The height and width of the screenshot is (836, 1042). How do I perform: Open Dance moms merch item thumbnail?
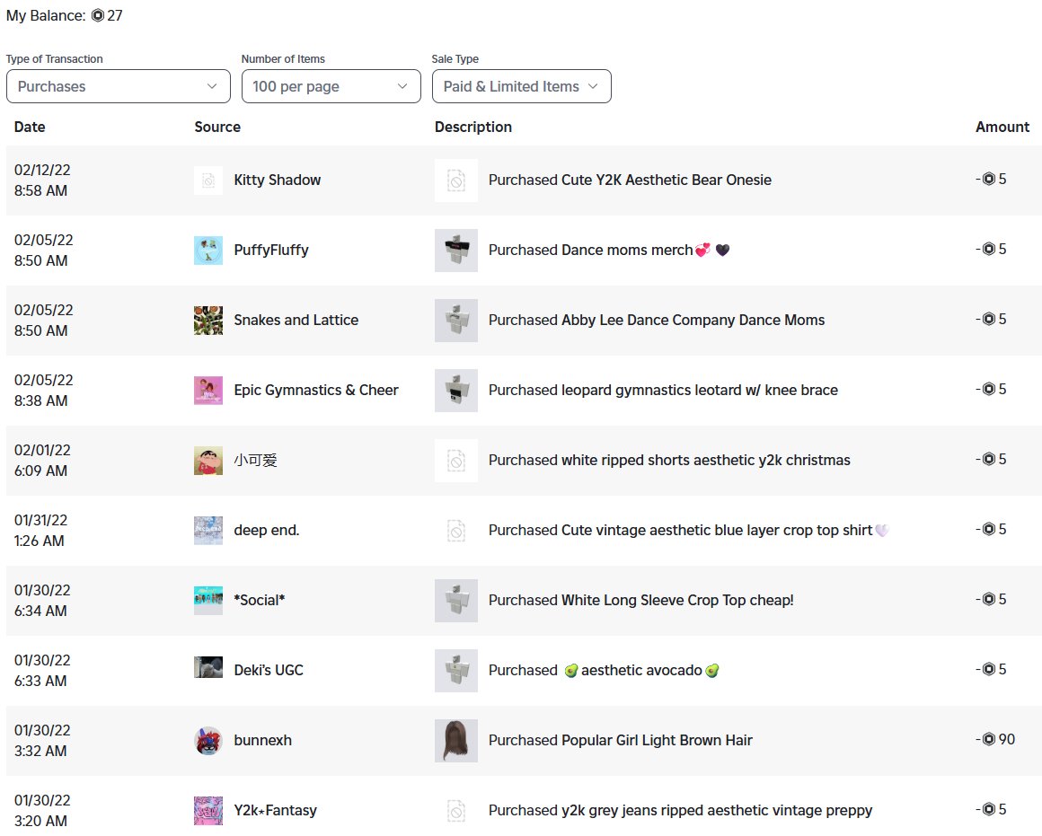pos(455,251)
